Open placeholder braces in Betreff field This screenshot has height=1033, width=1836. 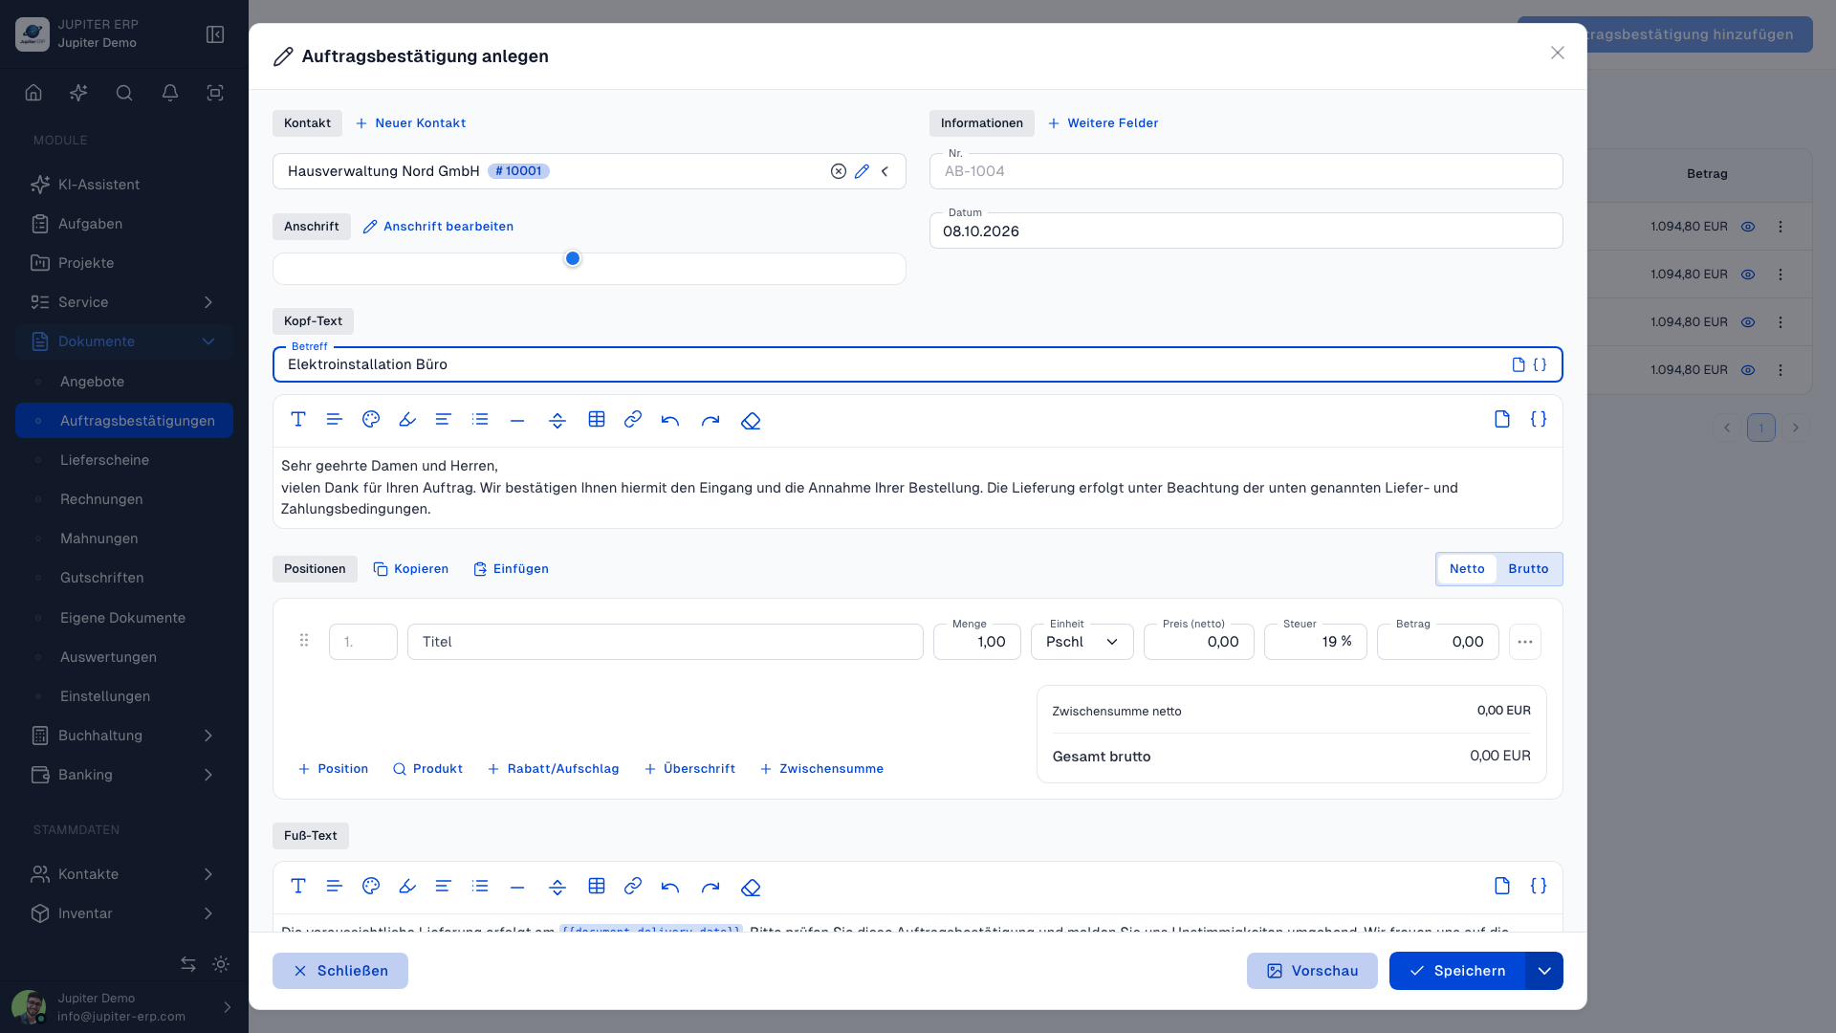pos(1540,364)
